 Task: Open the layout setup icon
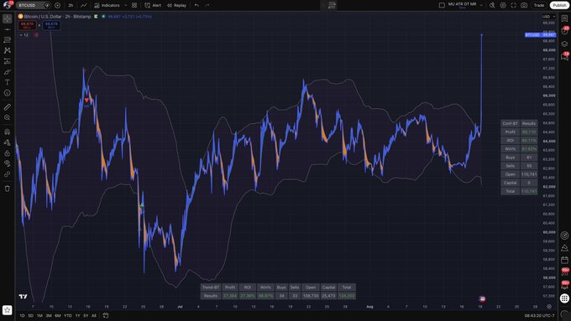(x=442, y=5)
